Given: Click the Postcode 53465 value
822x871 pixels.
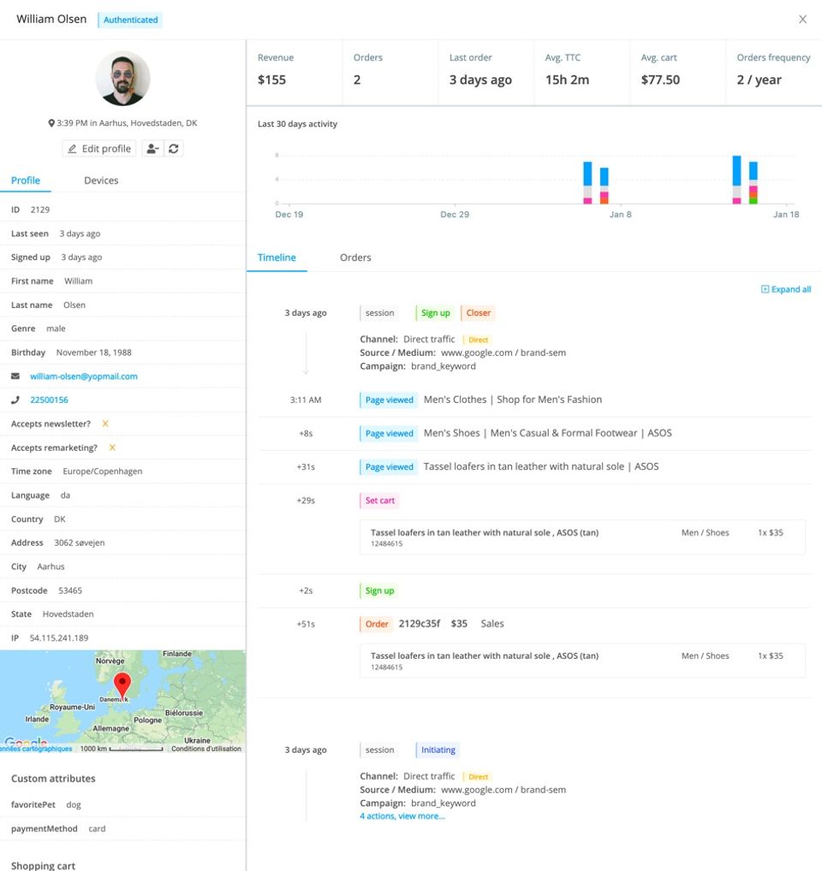Looking at the screenshot, I should [70, 590].
